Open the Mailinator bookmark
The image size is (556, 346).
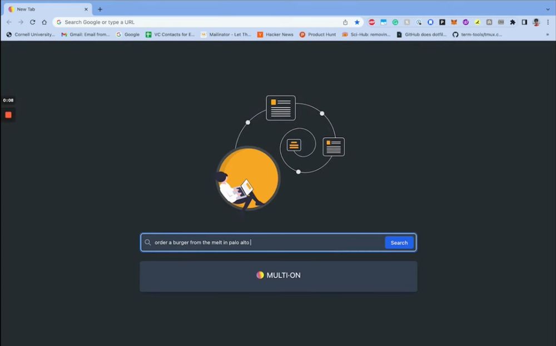(226, 34)
